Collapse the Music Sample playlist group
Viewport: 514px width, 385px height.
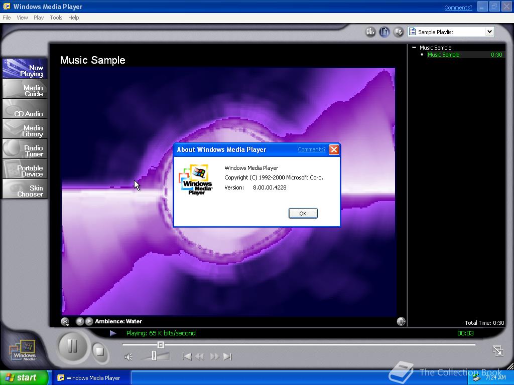pos(414,48)
